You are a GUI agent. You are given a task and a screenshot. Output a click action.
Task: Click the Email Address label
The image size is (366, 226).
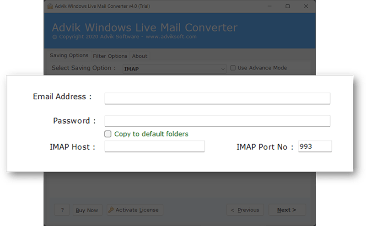click(62, 97)
